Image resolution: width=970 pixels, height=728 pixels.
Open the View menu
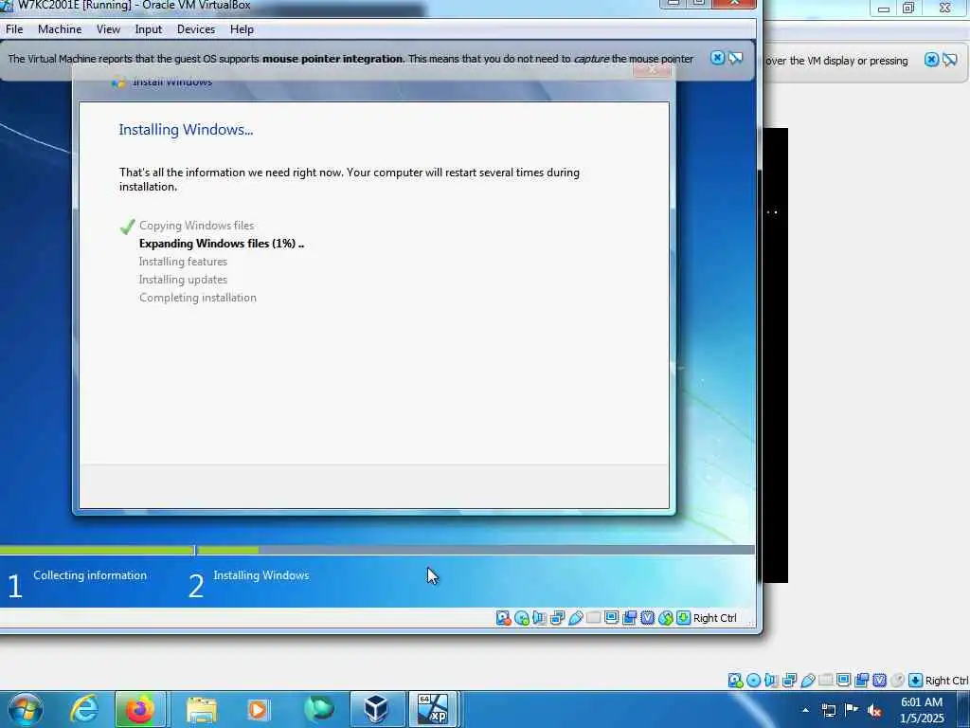click(108, 29)
